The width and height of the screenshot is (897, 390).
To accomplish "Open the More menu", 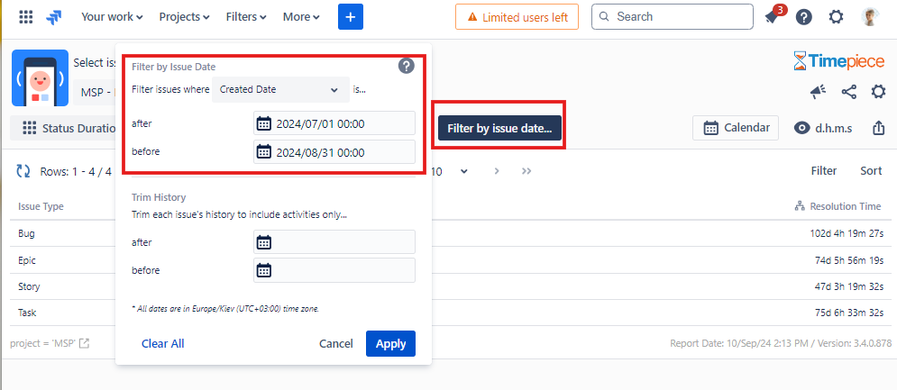I will [x=301, y=17].
